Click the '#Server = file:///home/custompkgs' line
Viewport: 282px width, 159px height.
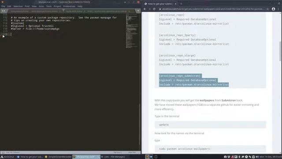[x=35, y=29]
